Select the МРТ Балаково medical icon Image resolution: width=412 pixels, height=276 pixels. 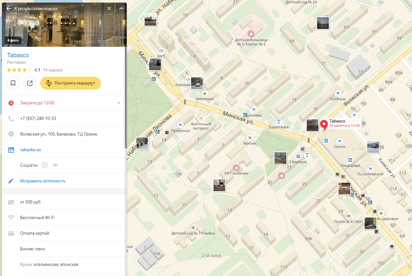click(237, 168)
